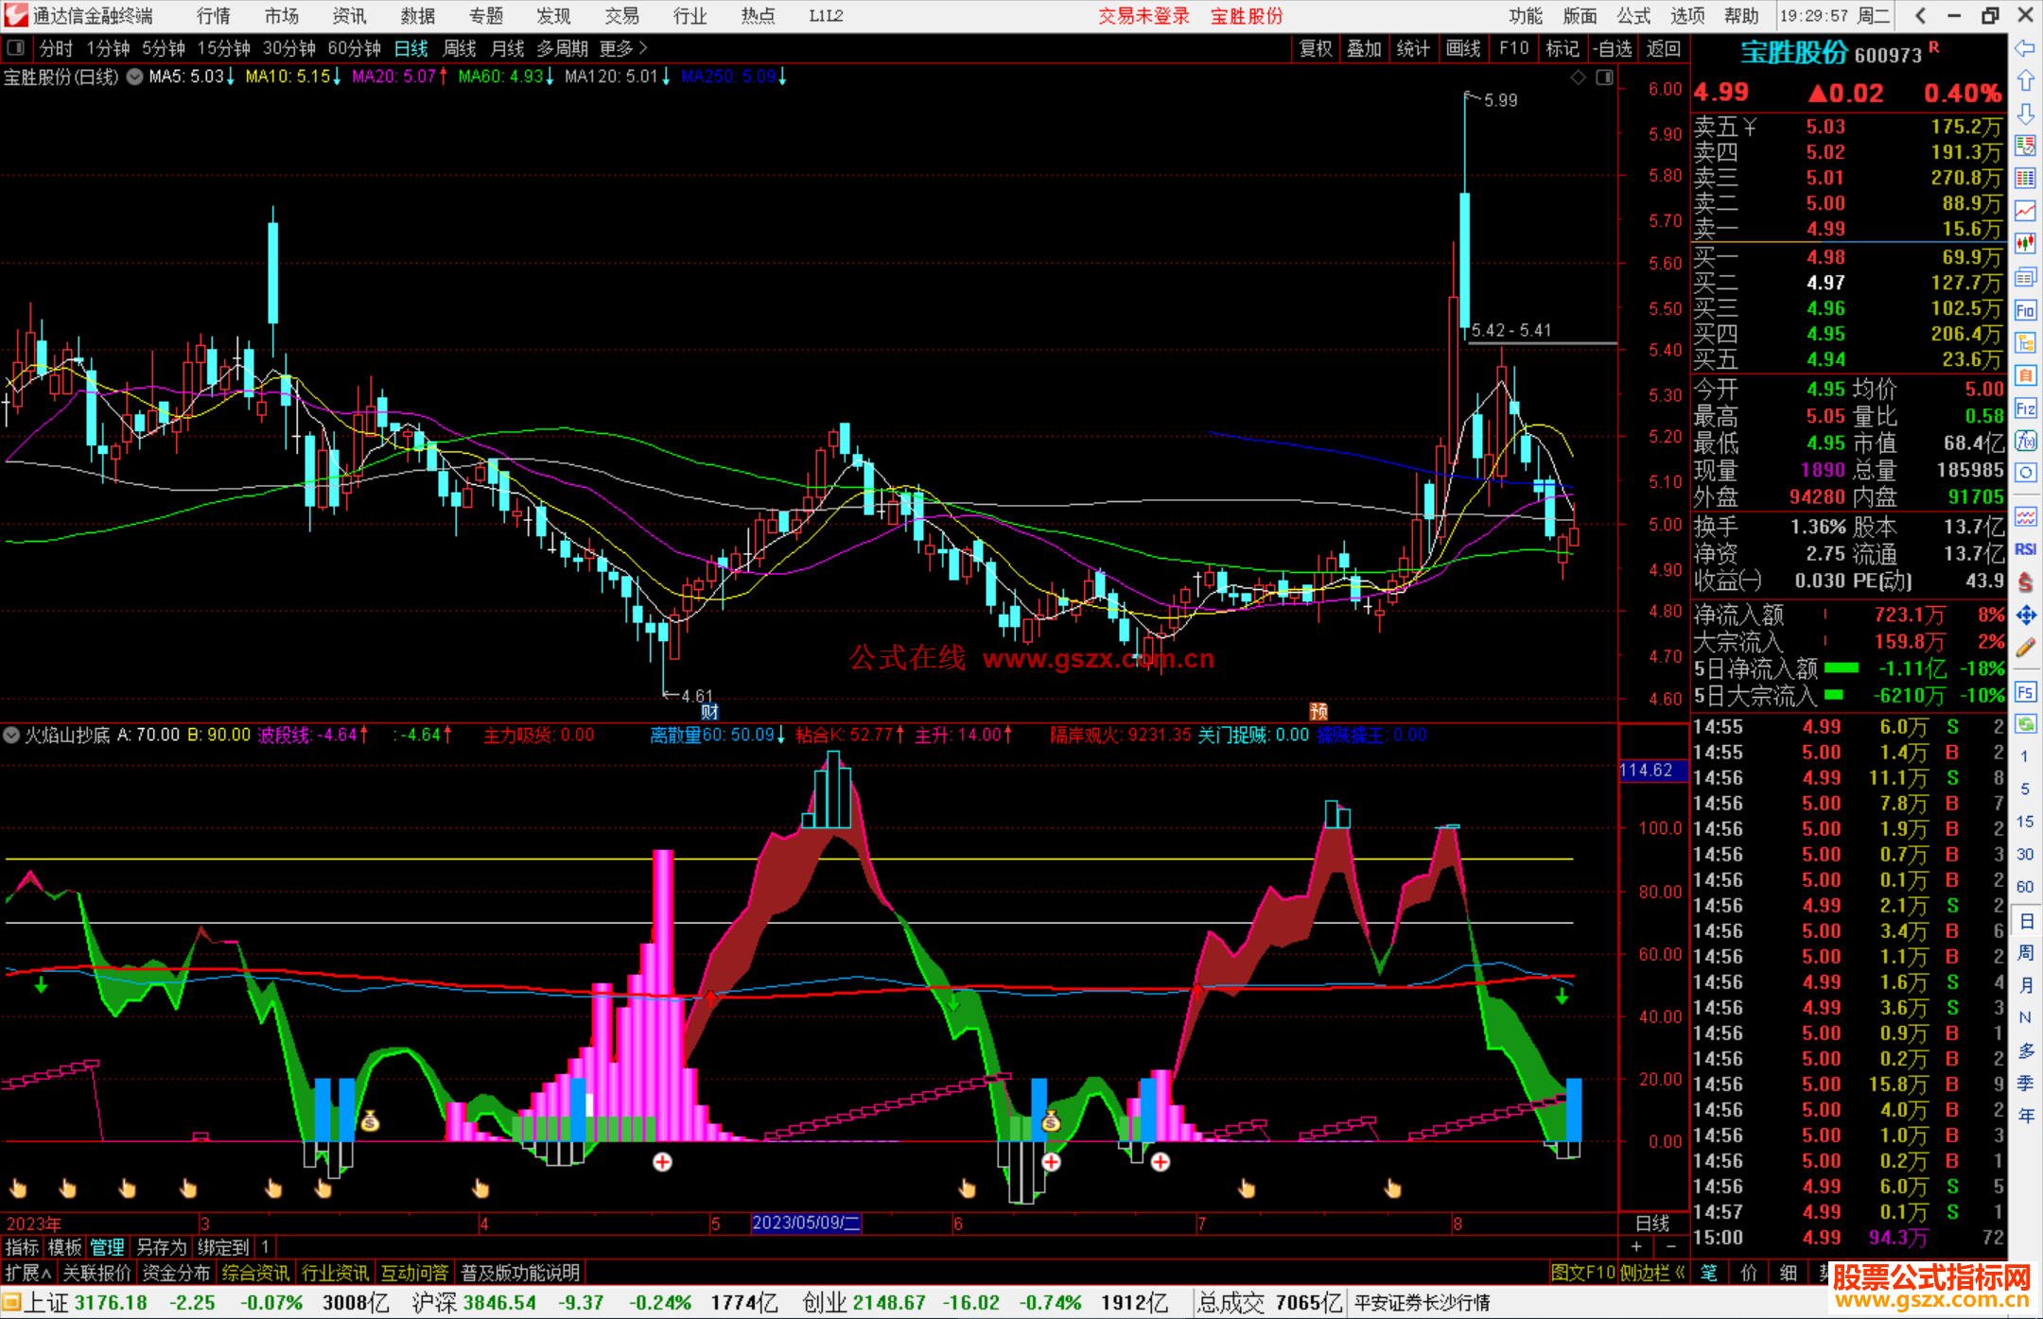The image size is (2043, 1319).
Task: Expand 更多 period options
Action: [x=622, y=48]
